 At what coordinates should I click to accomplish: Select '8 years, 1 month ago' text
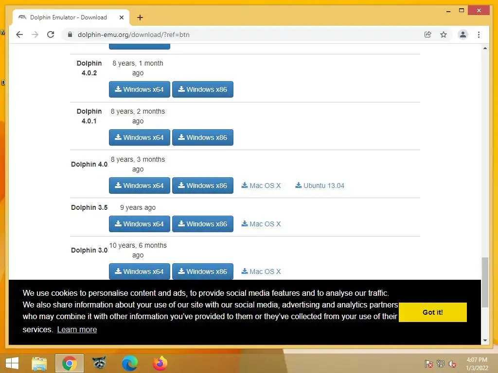pyautogui.click(x=138, y=68)
